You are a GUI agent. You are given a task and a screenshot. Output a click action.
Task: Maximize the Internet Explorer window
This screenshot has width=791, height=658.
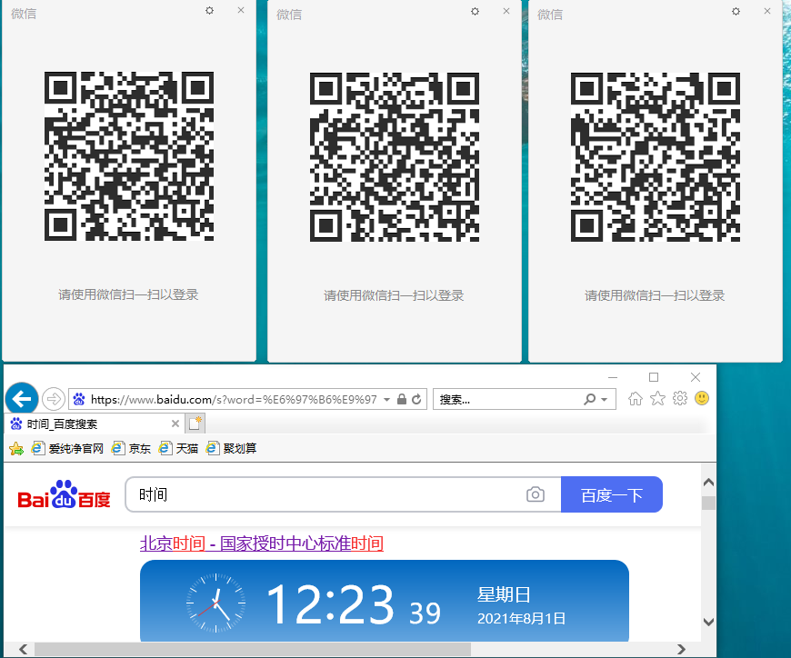pos(654,377)
